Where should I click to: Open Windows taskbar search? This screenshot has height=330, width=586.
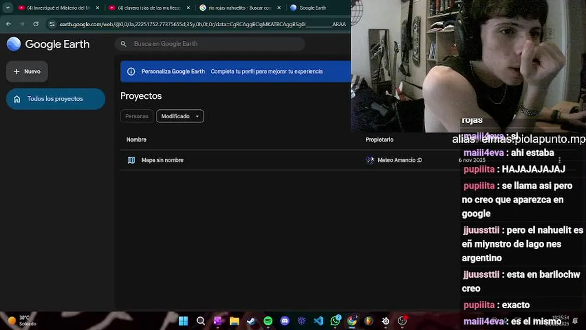[x=200, y=321]
